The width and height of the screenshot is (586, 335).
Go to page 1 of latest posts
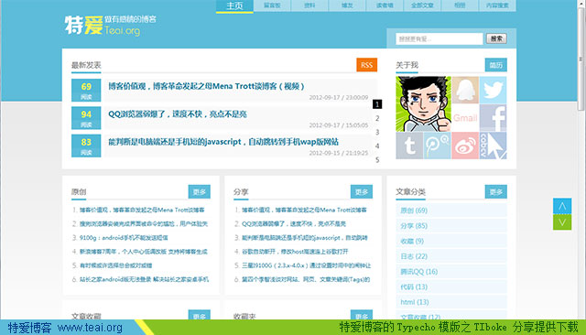point(377,104)
